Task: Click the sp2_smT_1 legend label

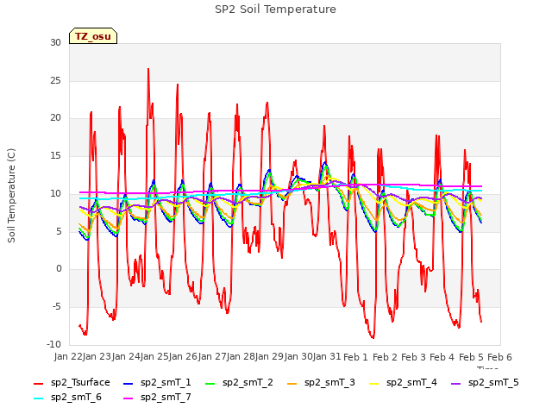Action: point(166,383)
